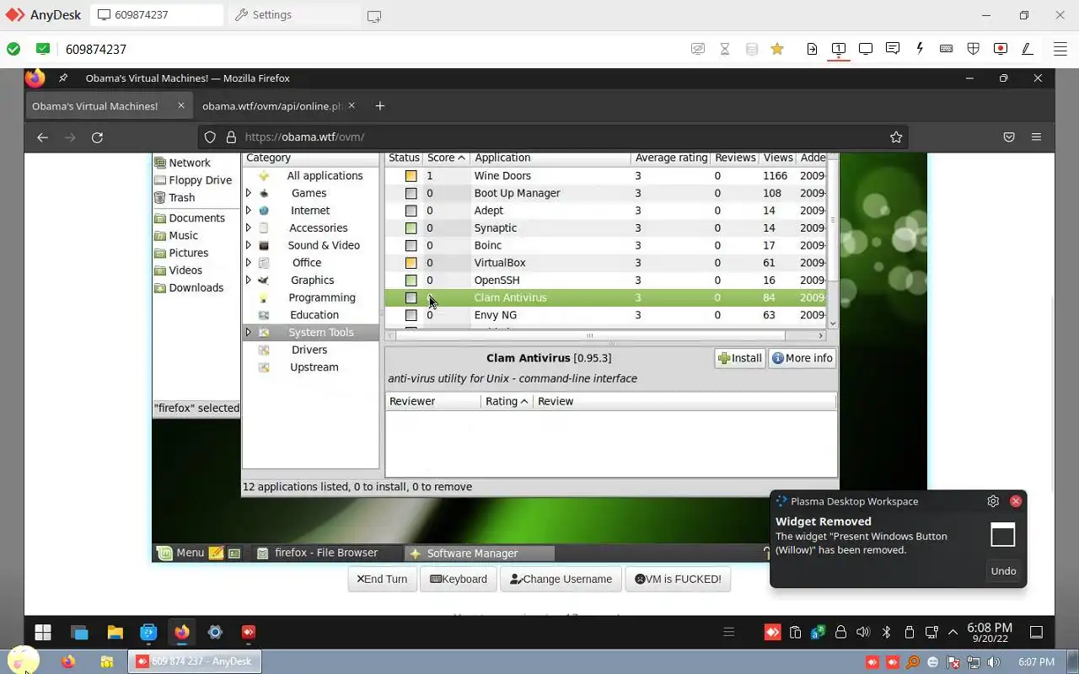
Task: Toggle the Boot Up Manager status checkbox
Action: [411, 193]
